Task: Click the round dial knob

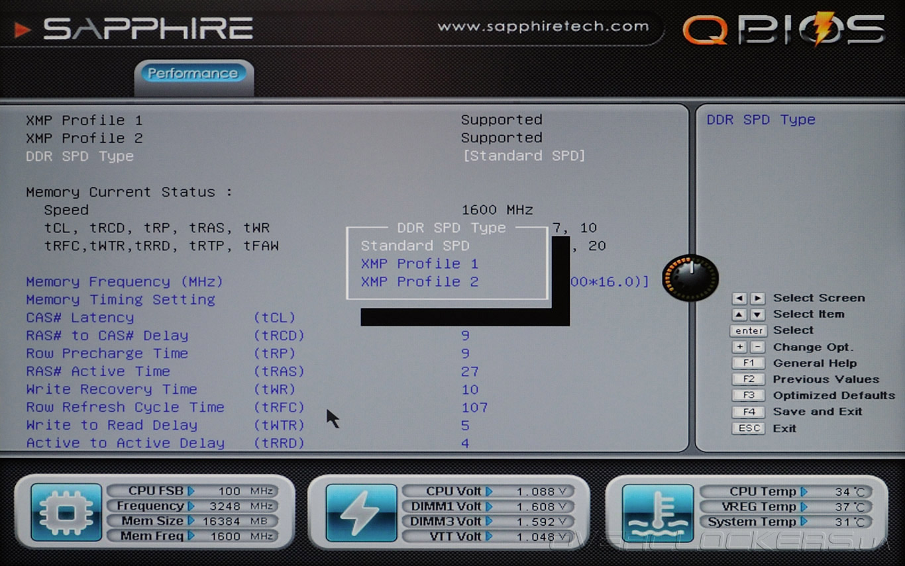Action: click(690, 278)
